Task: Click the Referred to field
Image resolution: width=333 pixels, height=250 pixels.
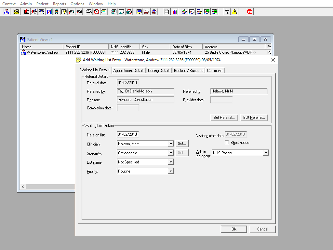Action: point(239,91)
